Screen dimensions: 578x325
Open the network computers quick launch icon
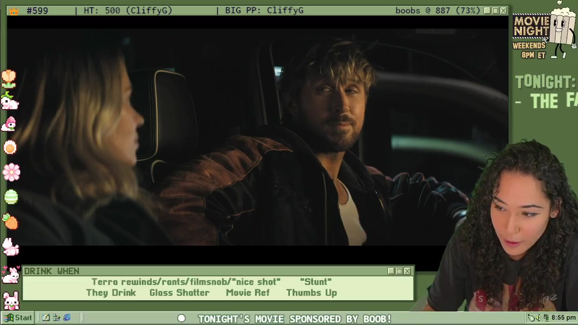(x=56, y=317)
